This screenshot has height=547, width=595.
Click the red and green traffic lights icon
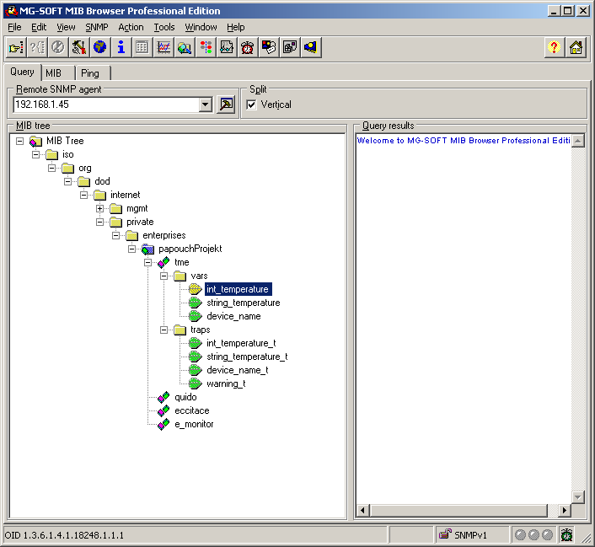point(206,47)
